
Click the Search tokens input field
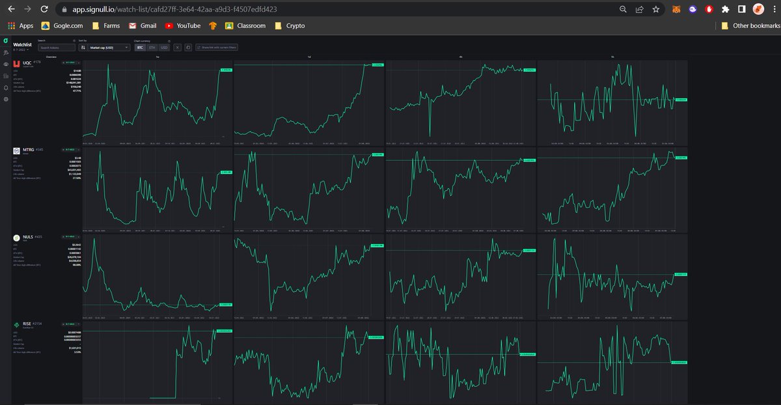tap(57, 48)
